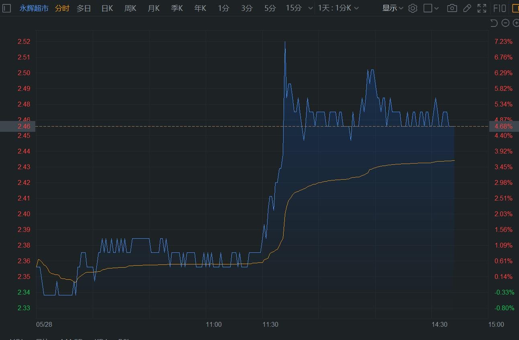Zoom in the chart with plus icon

coord(516,23)
